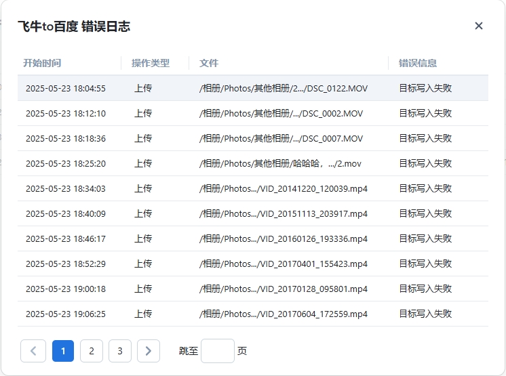Click timestamp 2025-05-23 18:12:10
The image size is (506, 376).
click(x=66, y=113)
